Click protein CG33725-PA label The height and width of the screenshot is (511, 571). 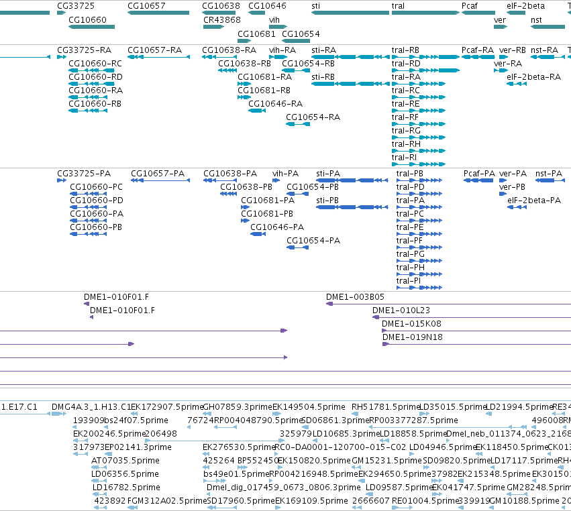pyautogui.click(x=84, y=173)
